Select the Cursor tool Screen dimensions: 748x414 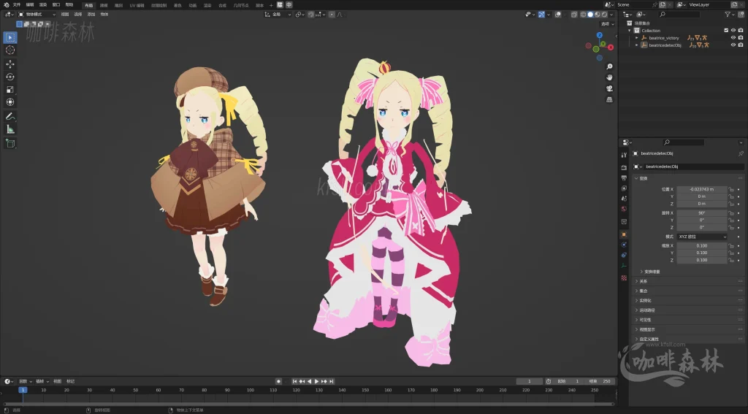coord(10,50)
